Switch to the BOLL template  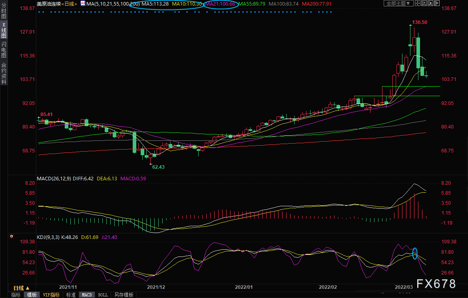(103, 295)
